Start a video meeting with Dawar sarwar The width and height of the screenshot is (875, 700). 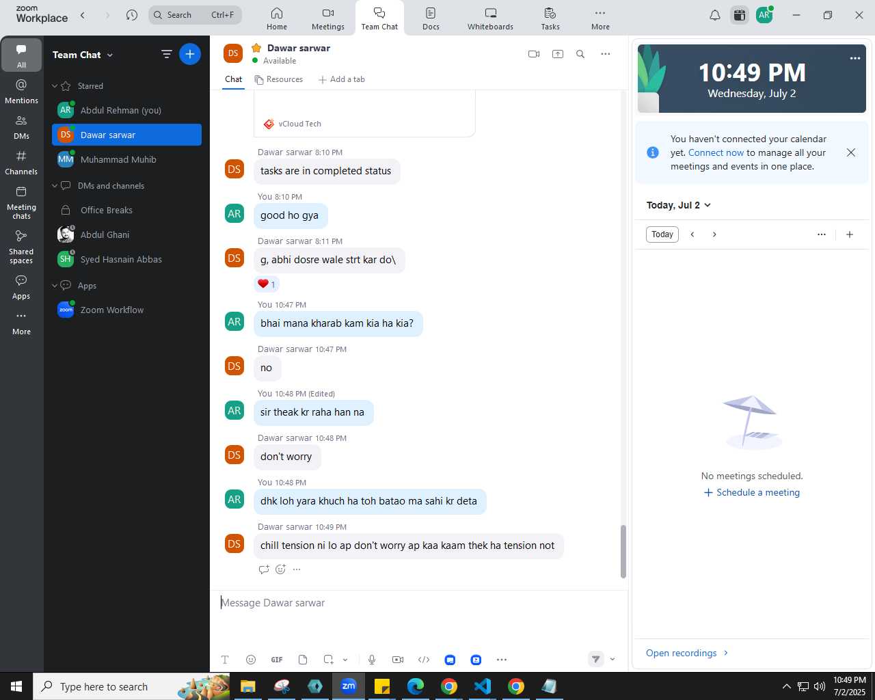[x=534, y=54]
